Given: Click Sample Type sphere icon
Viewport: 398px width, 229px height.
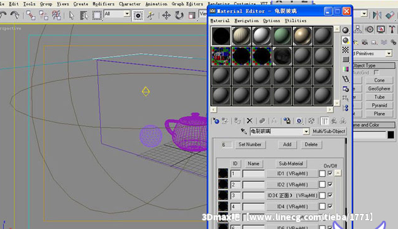Looking at the screenshot, I should [x=345, y=30].
